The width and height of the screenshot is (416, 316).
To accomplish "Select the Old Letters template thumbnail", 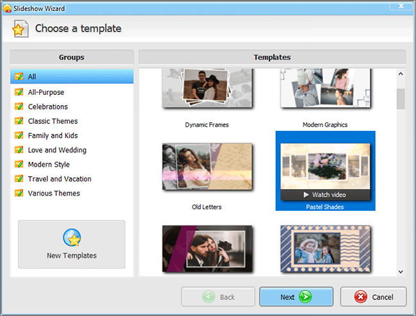I will point(207,167).
